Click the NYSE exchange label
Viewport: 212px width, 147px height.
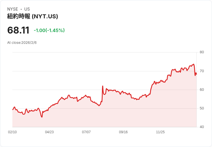12,9
